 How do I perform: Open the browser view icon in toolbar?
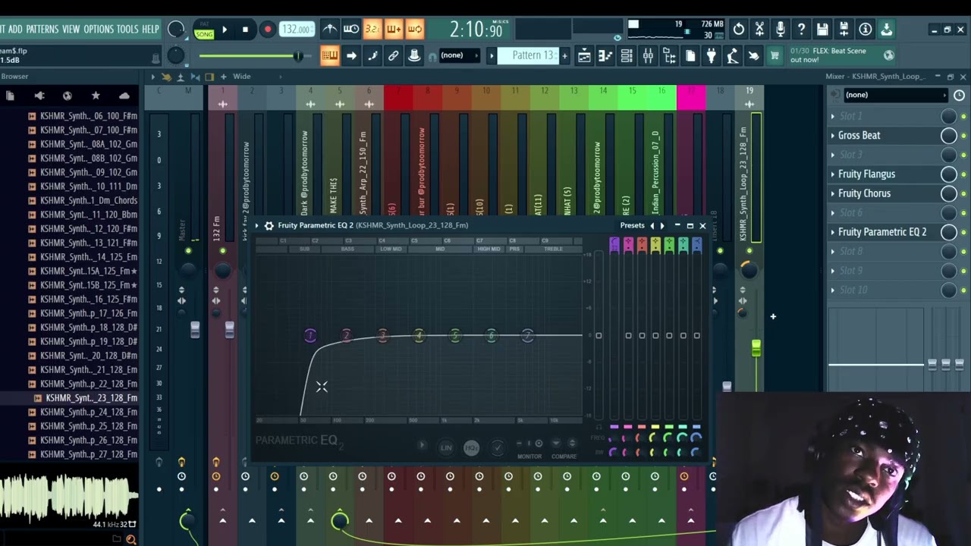click(669, 55)
